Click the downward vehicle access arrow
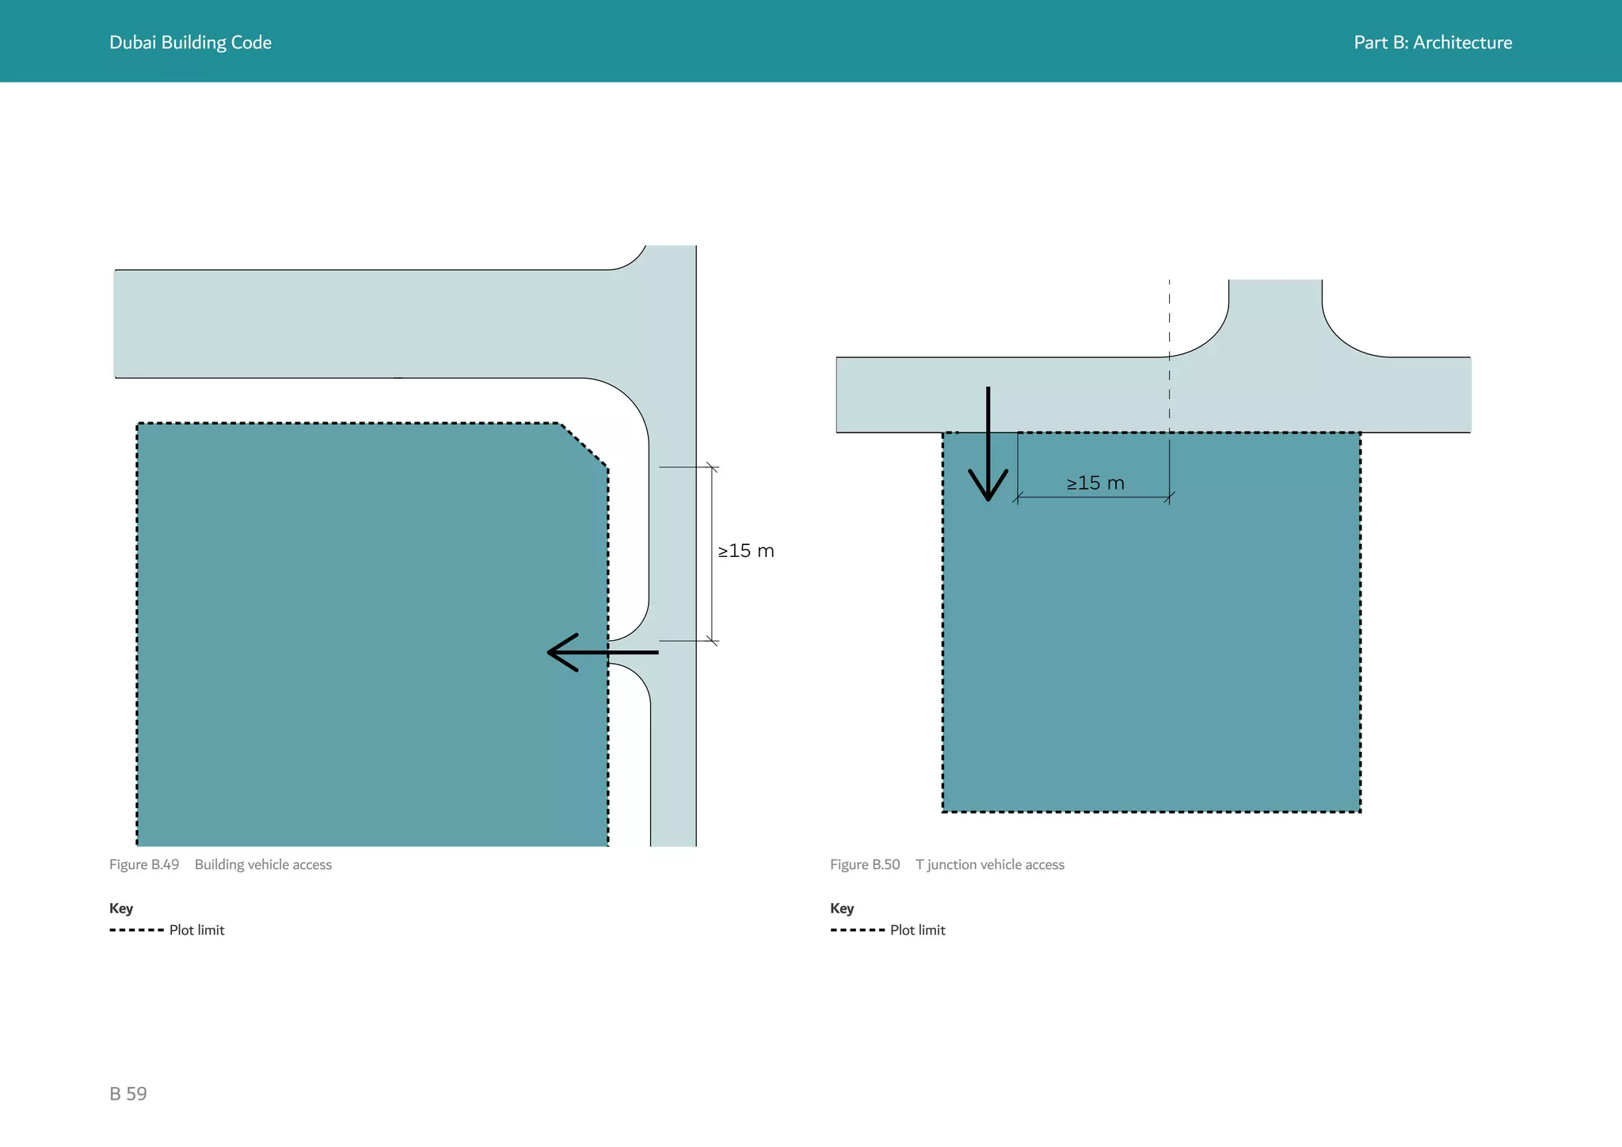The image size is (1622, 1147). tap(988, 444)
